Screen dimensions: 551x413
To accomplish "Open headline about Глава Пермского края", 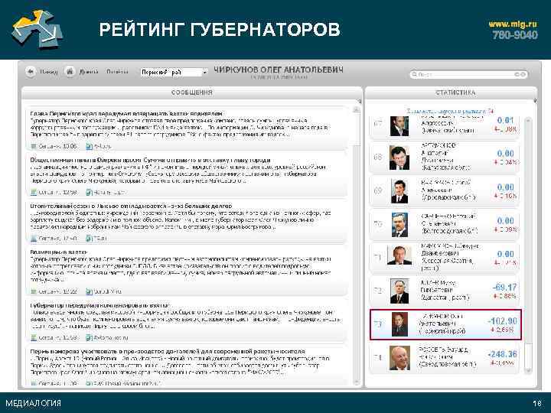I will tap(126, 114).
